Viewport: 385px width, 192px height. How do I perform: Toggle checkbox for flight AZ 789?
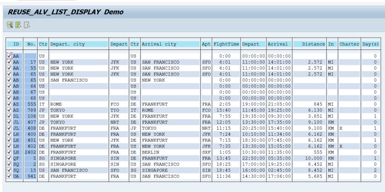[x=9, y=110]
